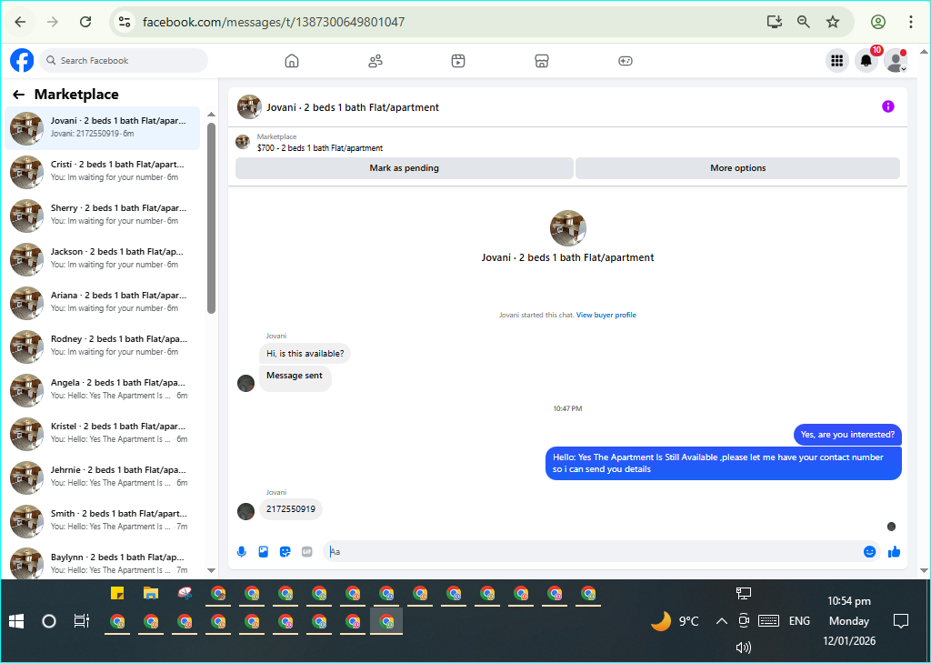This screenshot has height=663, width=931.
Task: Click the install app icon in address bar
Action: tap(775, 22)
